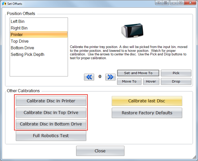Select Top Drive in the list

click(39, 41)
